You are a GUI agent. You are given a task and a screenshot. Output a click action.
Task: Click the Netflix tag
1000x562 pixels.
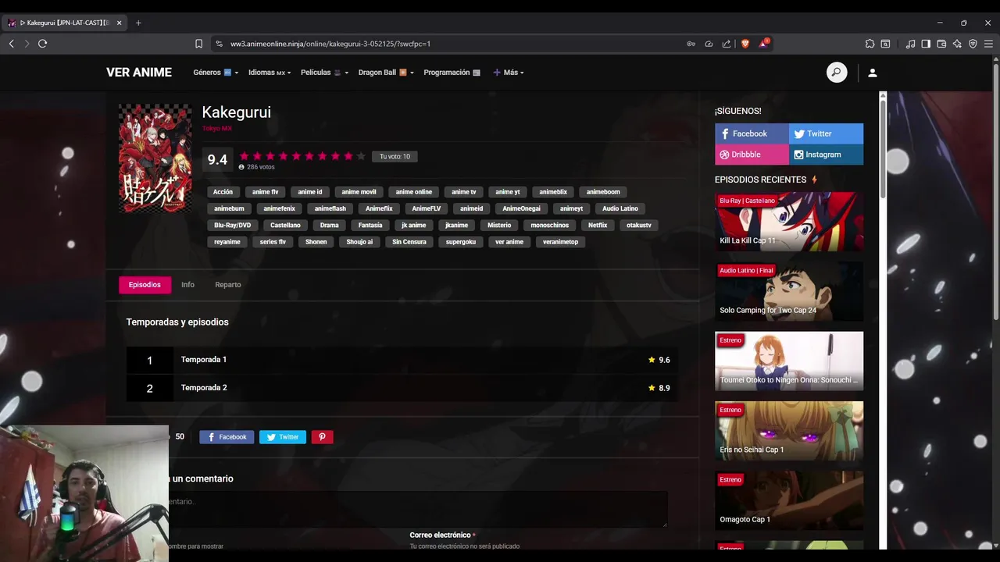[598, 226]
